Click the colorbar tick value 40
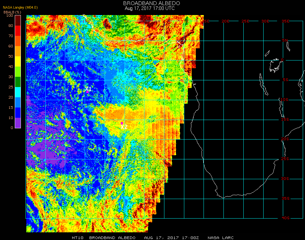This screenshot has width=305, height=240. pyautogui.click(x=11, y=67)
